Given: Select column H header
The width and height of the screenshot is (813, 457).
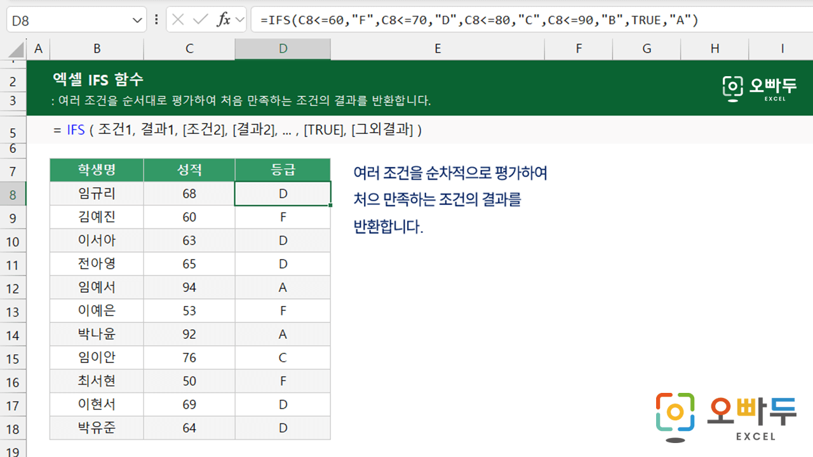Looking at the screenshot, I should click(x=715, y=49).
